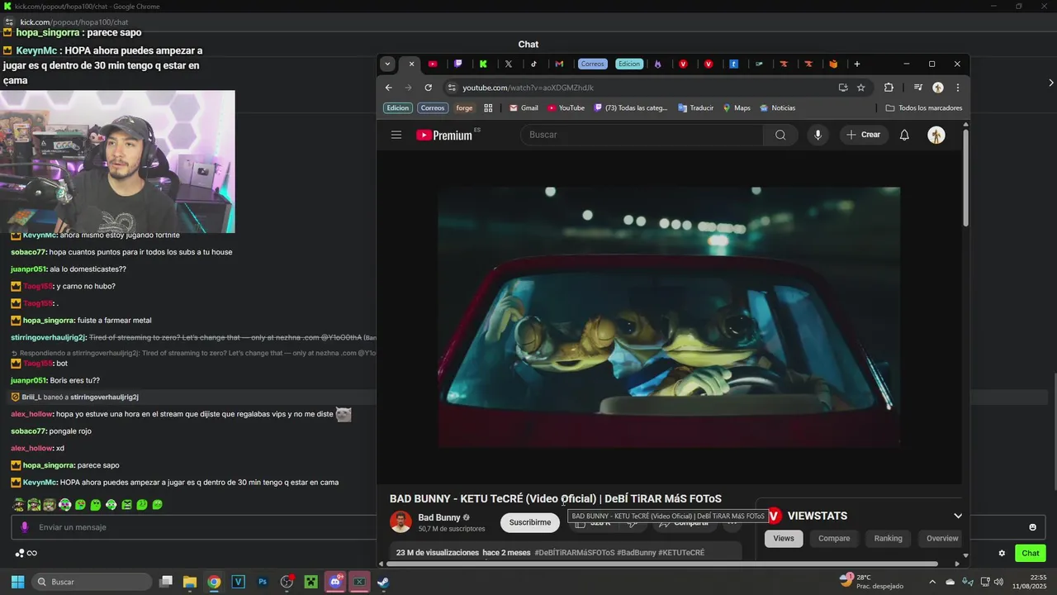Switch to the Twitch browser tab
Image resolution: width=1057 pixels, height=595 pixels.
[x=458, y=64]
